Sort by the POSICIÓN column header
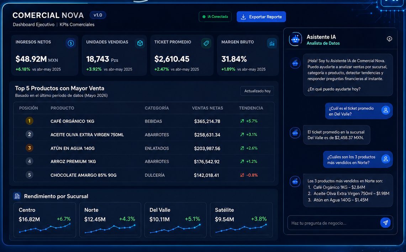This screenshot has height=252, width=406. (x=28, y=108)
